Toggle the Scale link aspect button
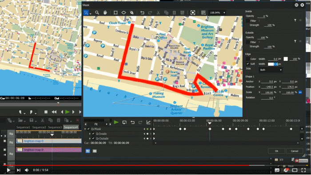Screen dimensions: 311x175 (x=300, y=92)
